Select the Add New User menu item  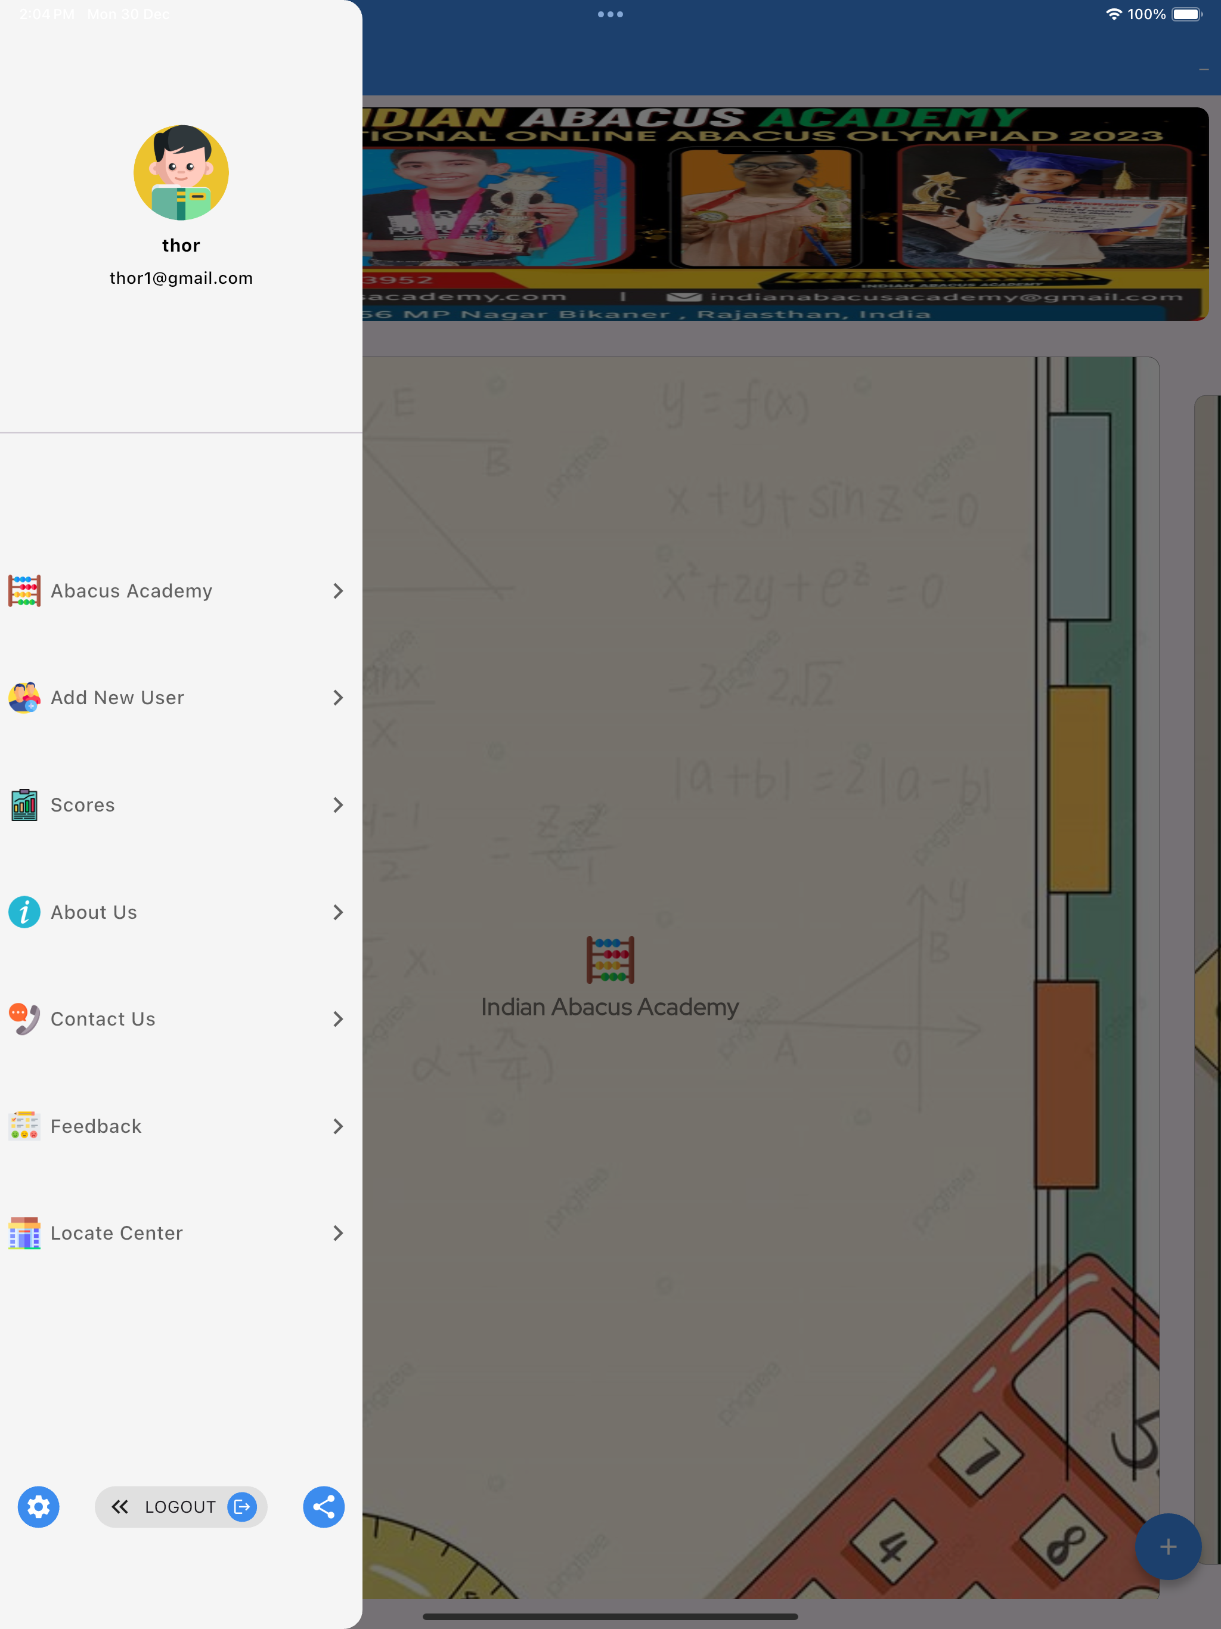[181, 698]
